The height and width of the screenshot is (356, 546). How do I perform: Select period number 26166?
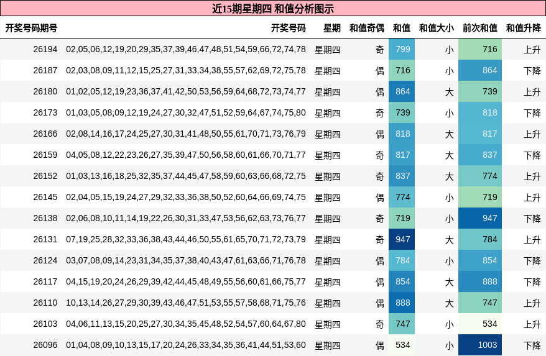[x=45, y=134]
